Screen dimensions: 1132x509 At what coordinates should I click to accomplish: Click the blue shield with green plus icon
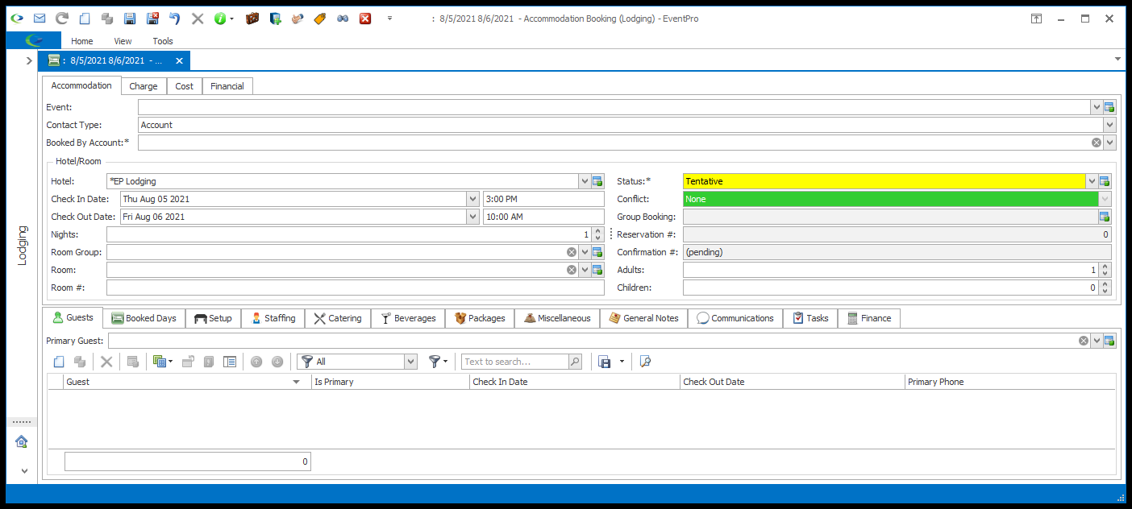click(275, 19)
